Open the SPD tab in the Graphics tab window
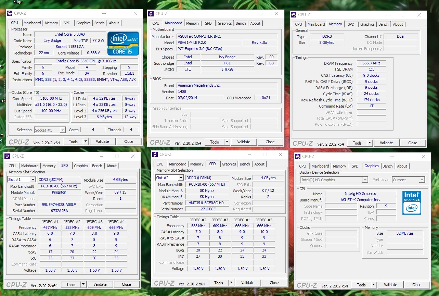439x296 pixels. (355, 166)
